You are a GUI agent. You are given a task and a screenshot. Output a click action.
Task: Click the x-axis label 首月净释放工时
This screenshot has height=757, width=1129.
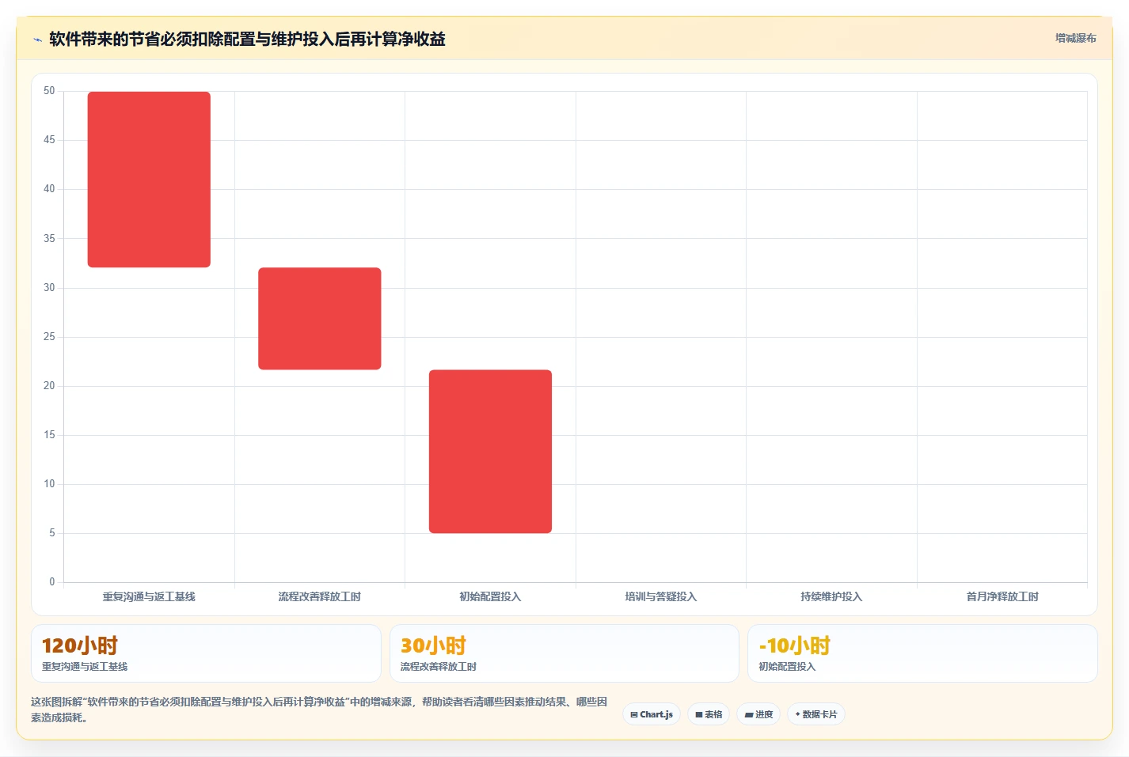(x=1002, y=596)
